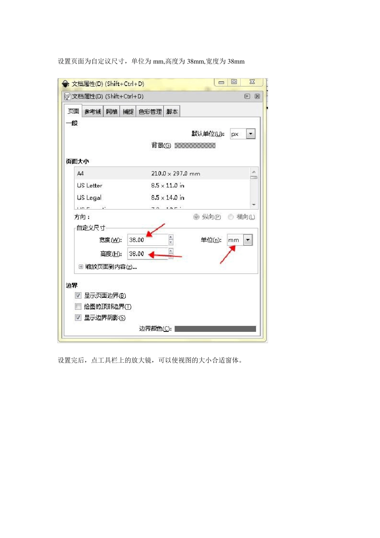Click the page size list scroll down arrow

tap(254, 205)
